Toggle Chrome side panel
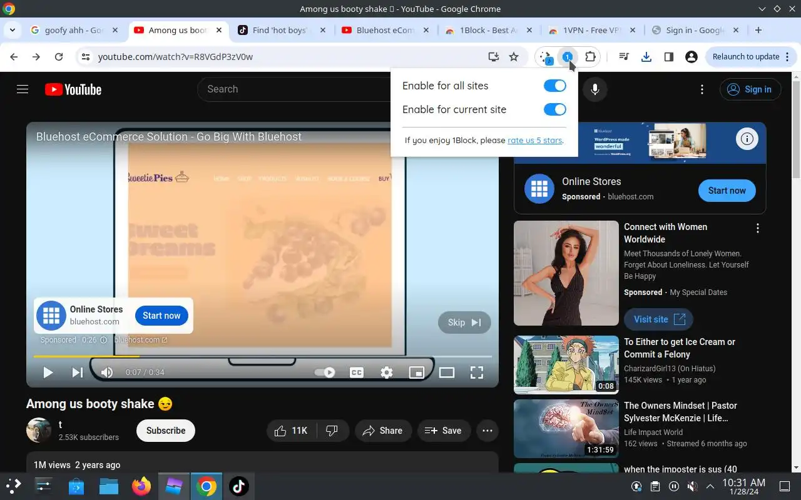This screenshot has height=500, width=801. tap(669, 57)
